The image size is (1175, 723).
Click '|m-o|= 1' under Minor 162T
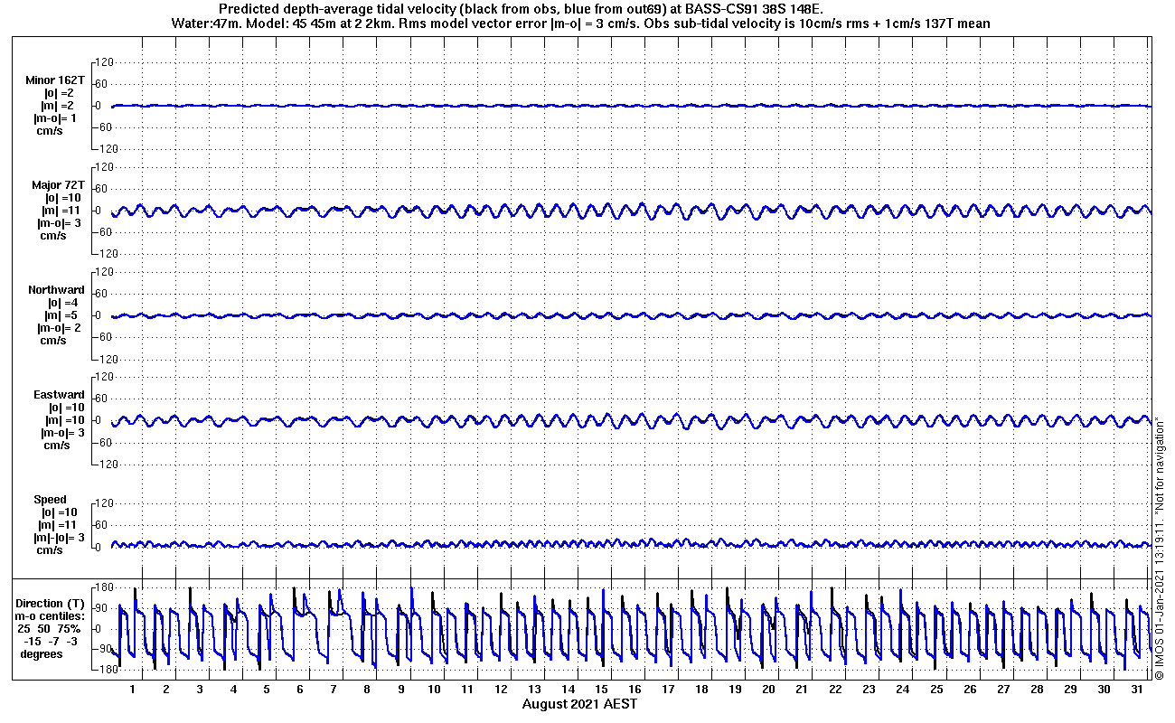(55, 118)
